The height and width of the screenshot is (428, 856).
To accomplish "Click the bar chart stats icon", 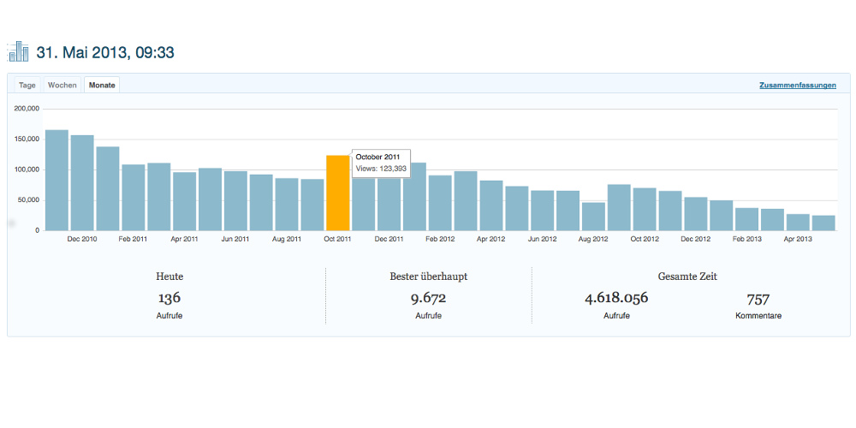I will (18, 52).
